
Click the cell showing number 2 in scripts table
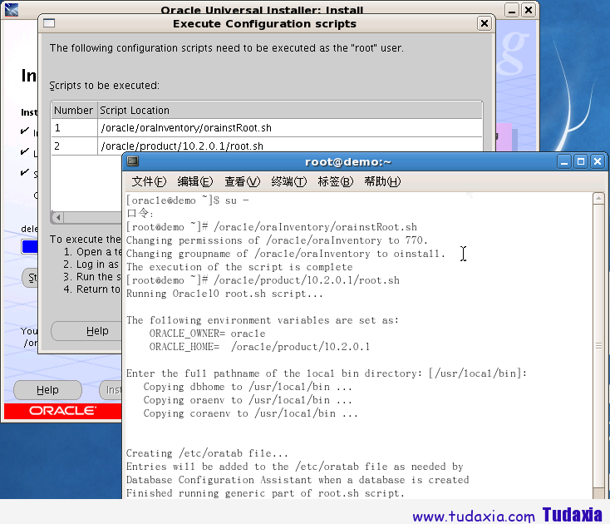(x=74, y=146)
